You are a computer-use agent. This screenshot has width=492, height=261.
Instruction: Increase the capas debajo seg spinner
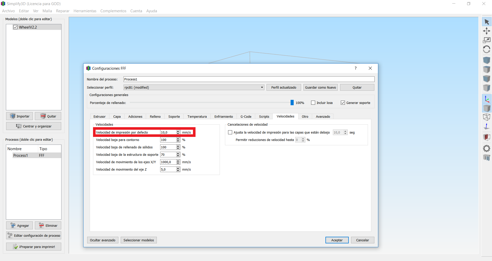345,131
